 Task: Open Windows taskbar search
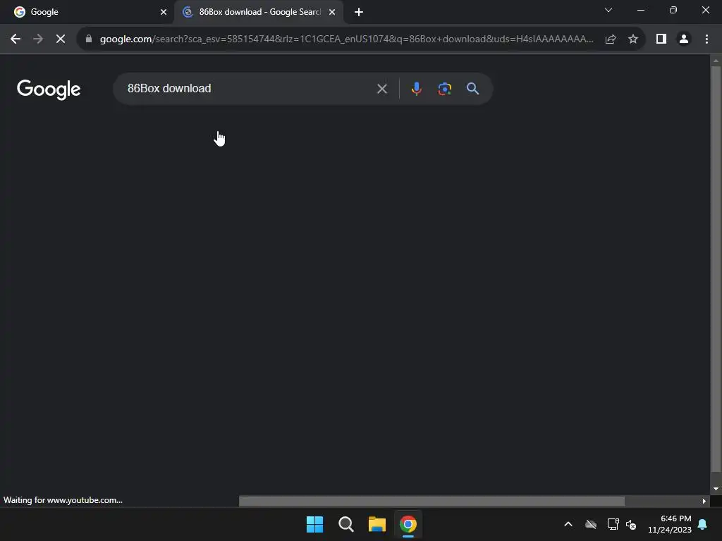(346, 524)
